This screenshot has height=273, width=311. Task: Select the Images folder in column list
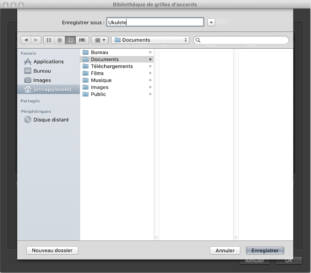(x=117, y=87)
